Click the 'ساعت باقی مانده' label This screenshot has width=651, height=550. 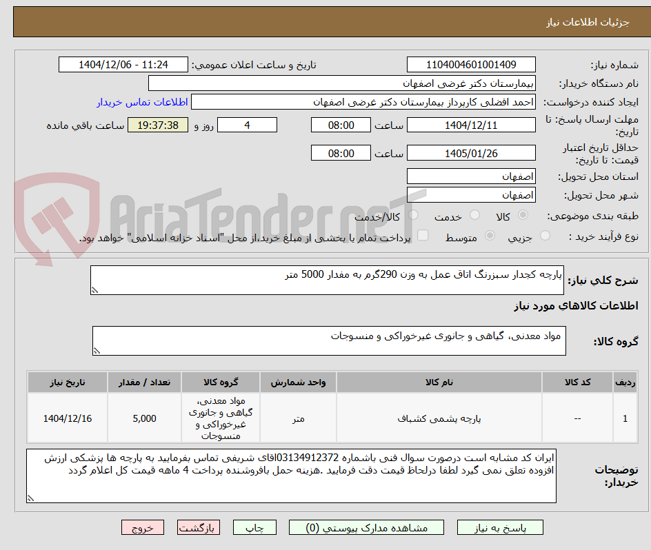85,125
